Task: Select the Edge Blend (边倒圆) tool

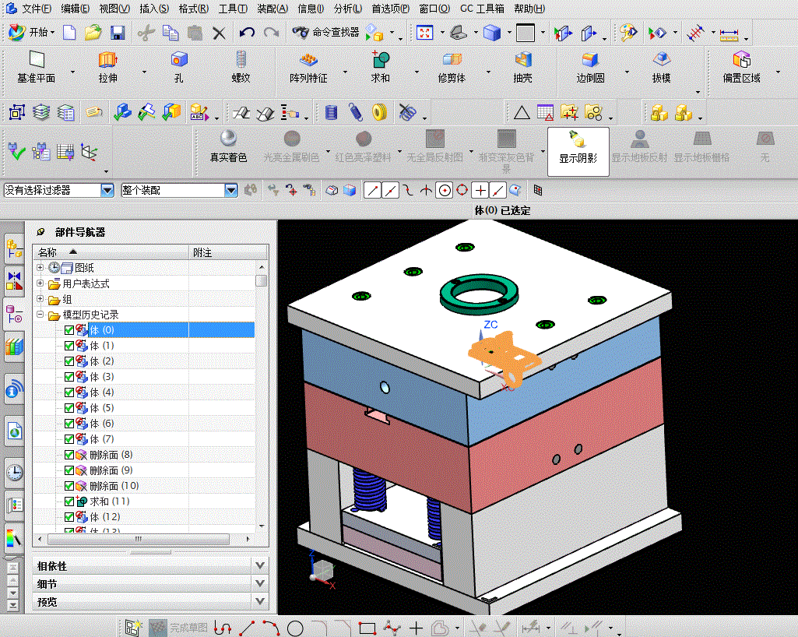Action: tap(590, 60)
